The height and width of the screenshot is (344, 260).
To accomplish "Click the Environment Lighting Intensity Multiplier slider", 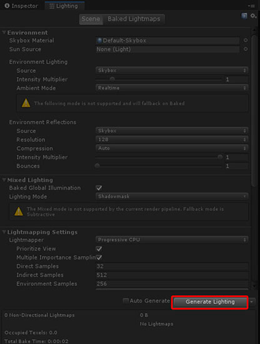I will pyautogui.click(x=159, y=79).
